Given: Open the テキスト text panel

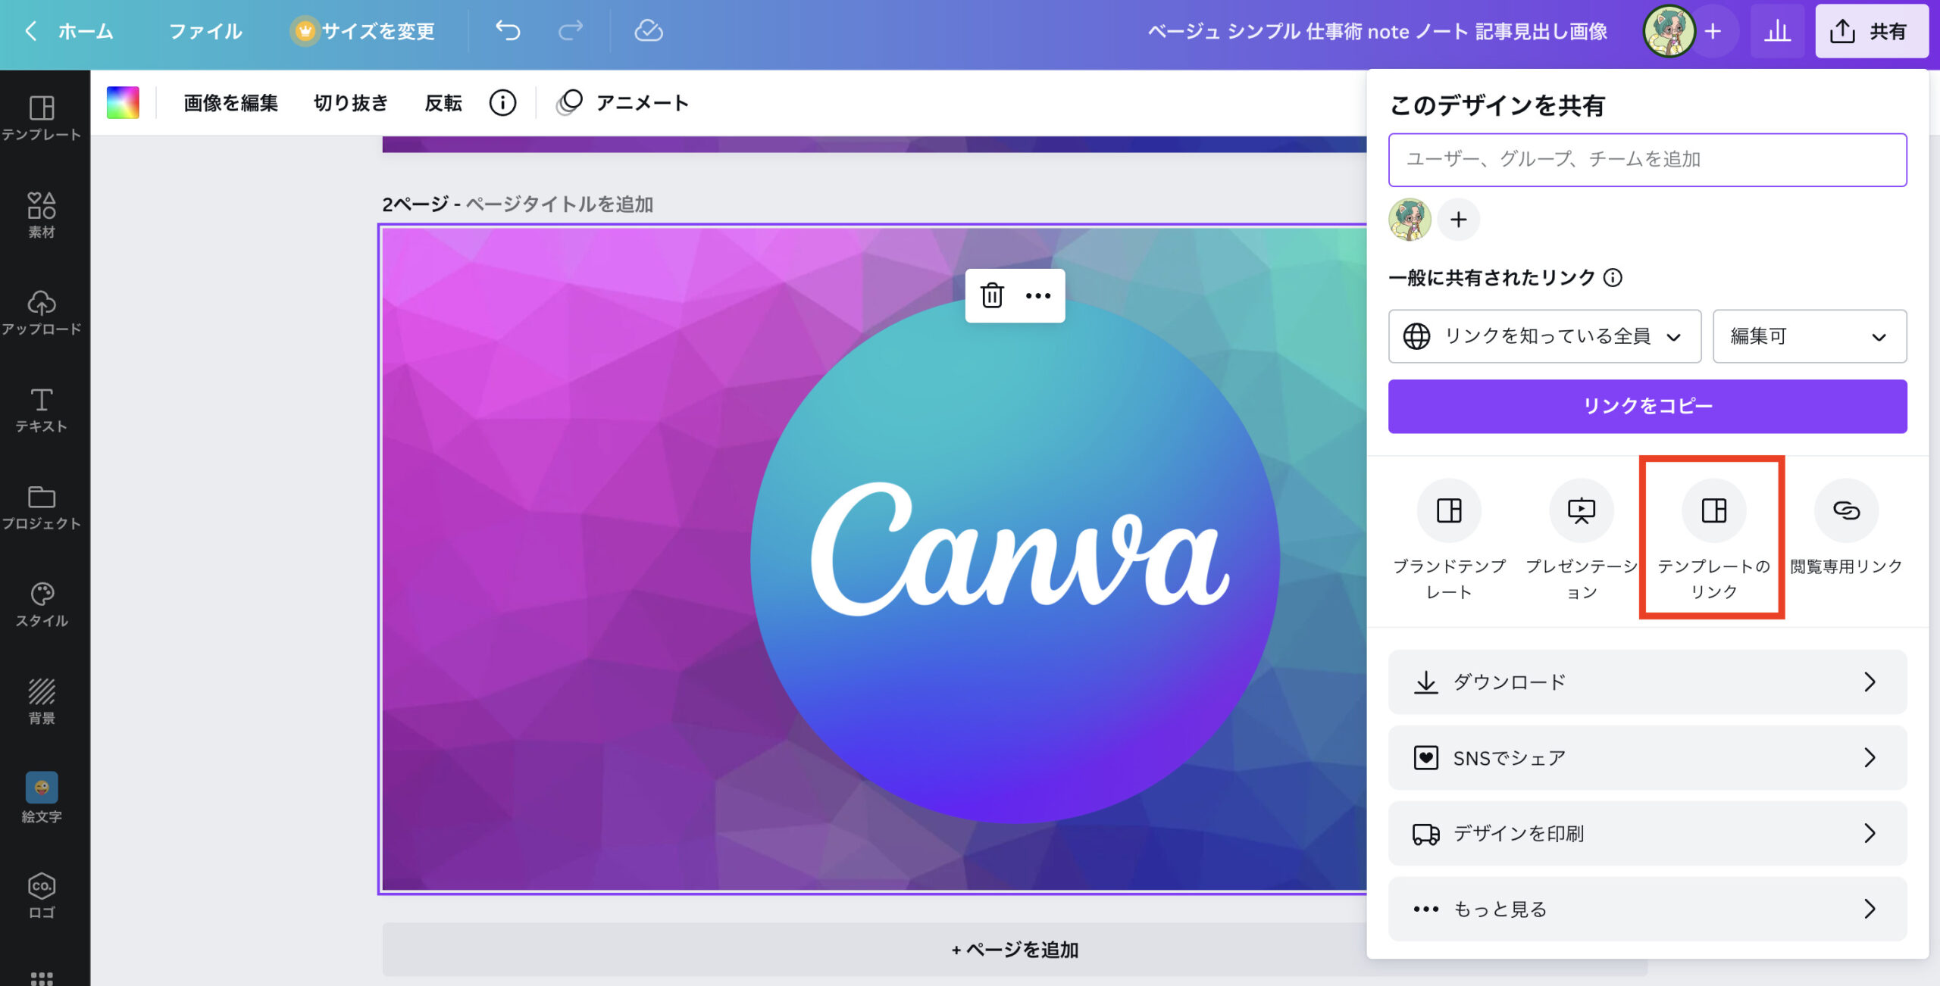Looking at the screenshot, I should [42, 410].
